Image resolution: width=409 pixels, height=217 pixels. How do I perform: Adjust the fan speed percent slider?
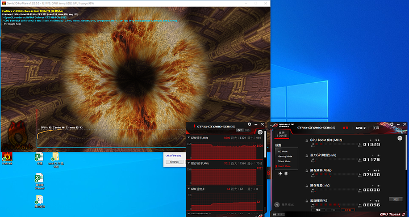pyautogui.click(x=336, y=204)
